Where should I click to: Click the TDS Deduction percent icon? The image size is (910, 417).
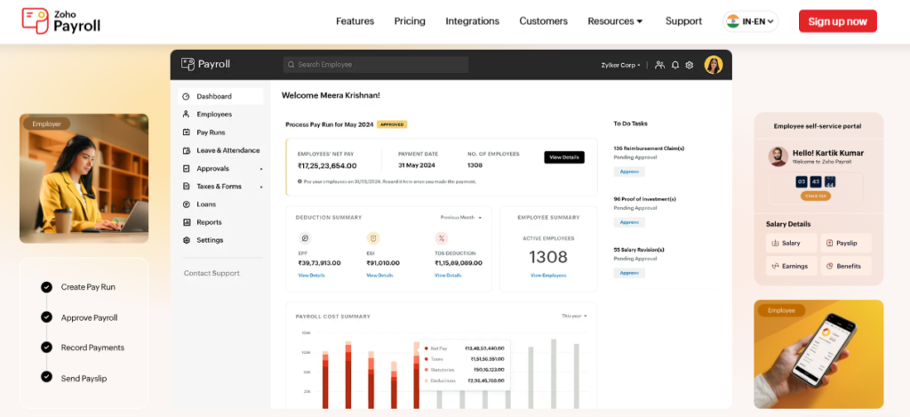pos(442,238)
